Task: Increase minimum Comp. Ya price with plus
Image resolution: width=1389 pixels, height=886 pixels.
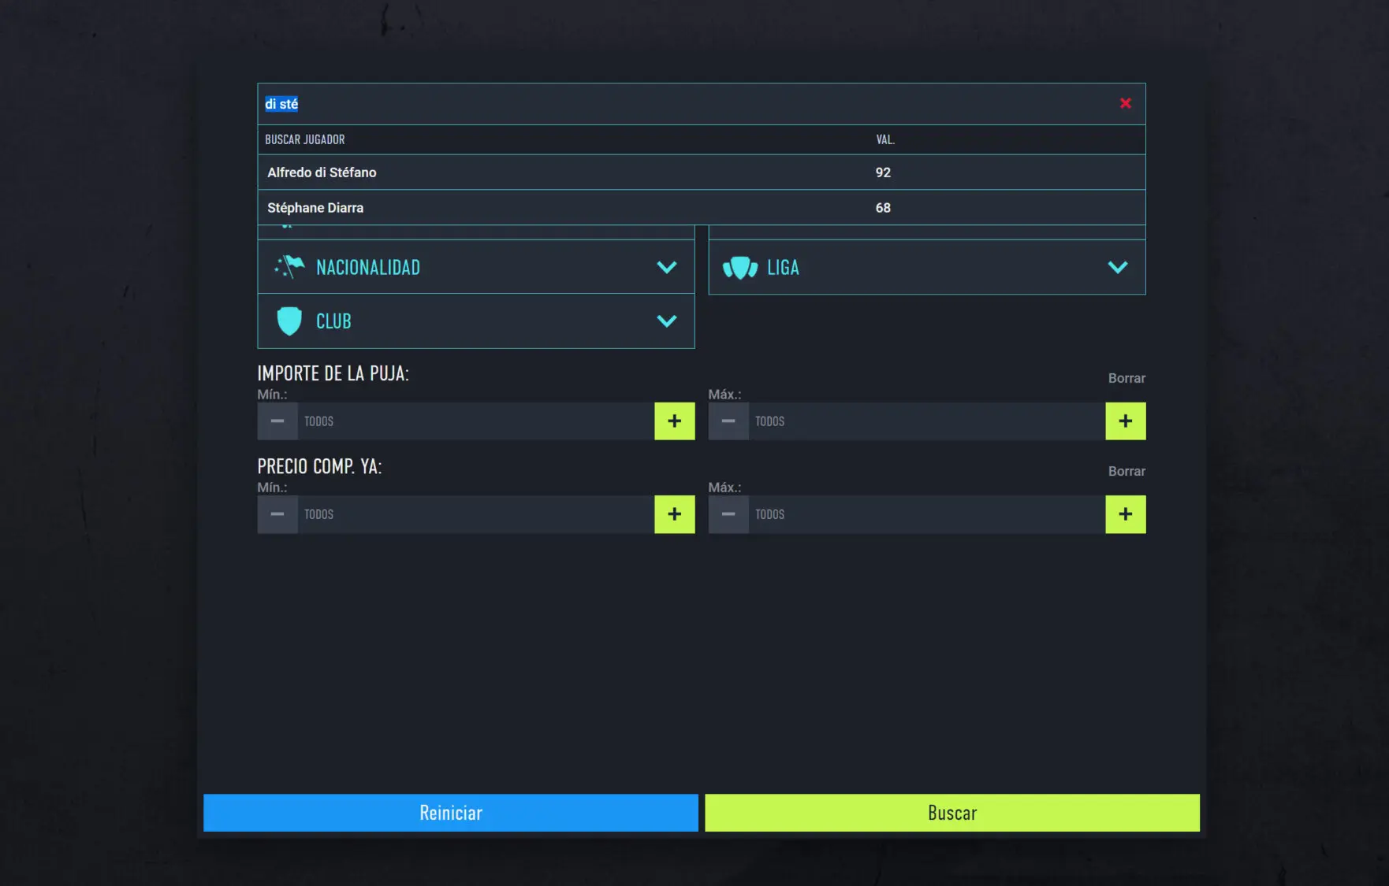Action: (675, 514)
